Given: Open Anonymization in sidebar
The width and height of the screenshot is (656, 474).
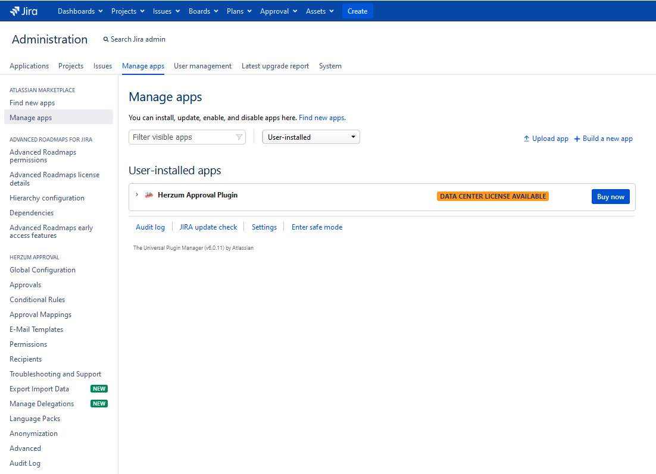Looking at the screenshot, I should click(33, 434).
